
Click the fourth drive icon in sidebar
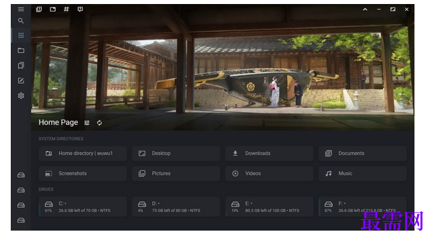21,220
